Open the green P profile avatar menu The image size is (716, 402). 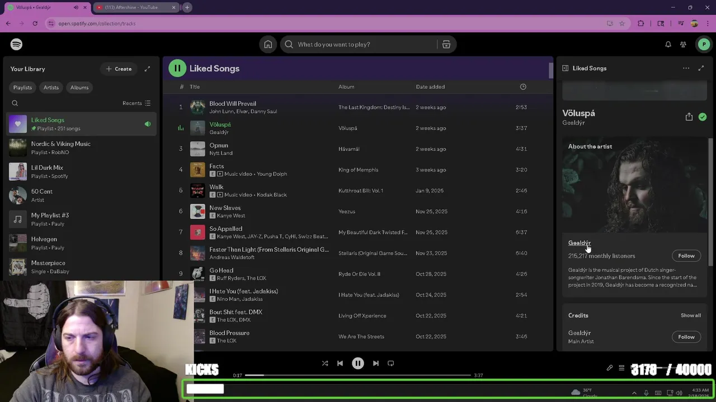click(704, 44)
